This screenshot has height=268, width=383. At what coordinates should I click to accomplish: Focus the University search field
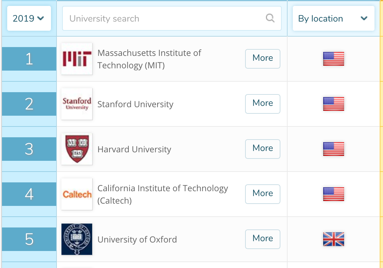(x=172, y=18)
